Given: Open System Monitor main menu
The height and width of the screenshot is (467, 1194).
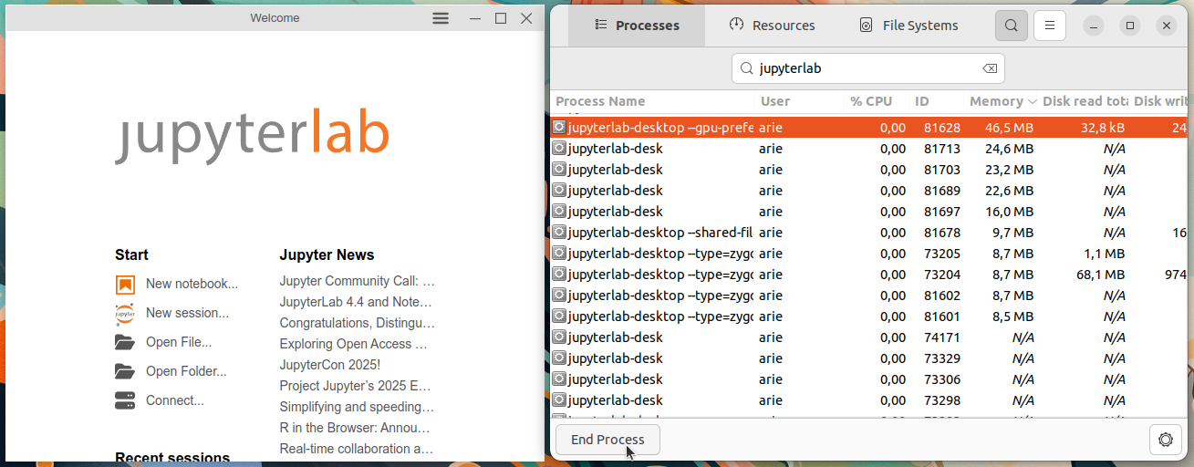Looking at the screenshot, I should 1050,26.
